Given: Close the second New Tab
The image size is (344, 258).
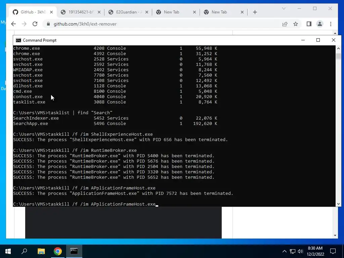Looking at the screenshot, I should (x=242, y=12).
